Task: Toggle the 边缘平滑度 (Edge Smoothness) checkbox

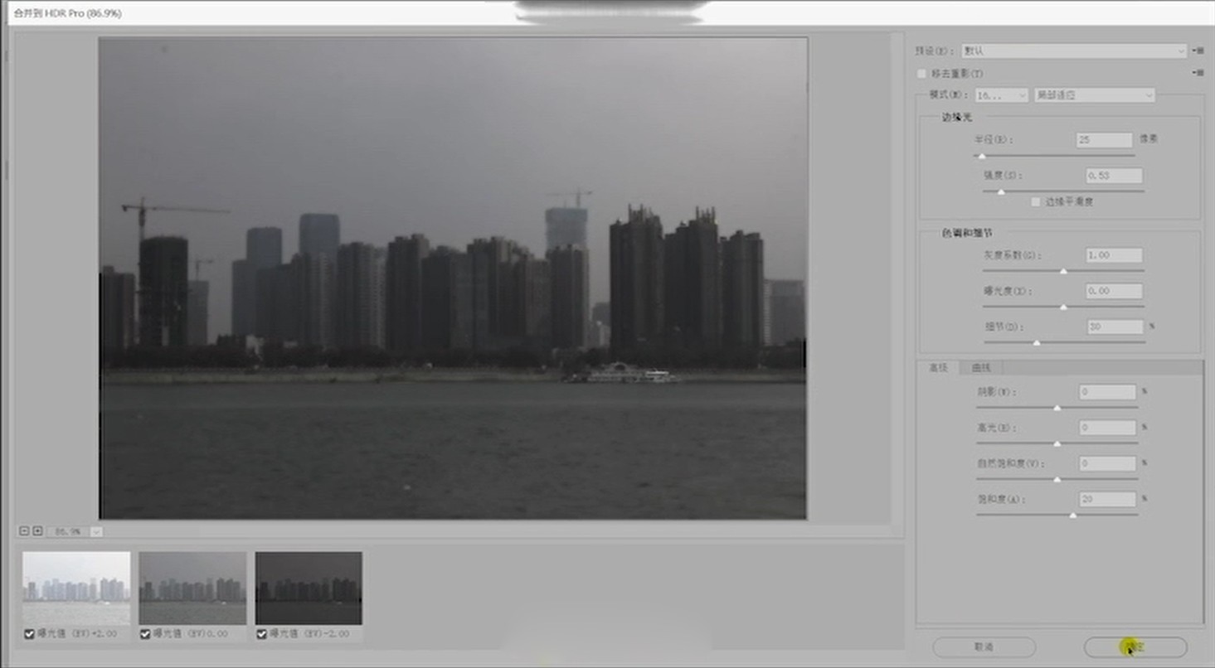Action: click(1035, 201)
